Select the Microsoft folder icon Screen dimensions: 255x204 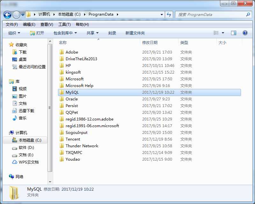pyautogui.click(x=62, y=79)
